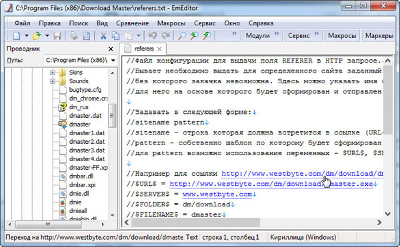Select bugtype.cfg in the explorer
Image resolution: width=400 pixels, height=247 pixels.
[85, 90]
